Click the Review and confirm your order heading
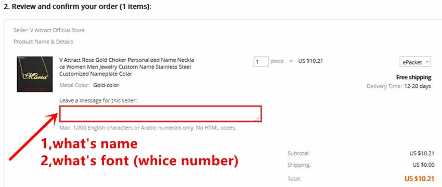The width and height of the screenshot is (442, 187). 77,7
